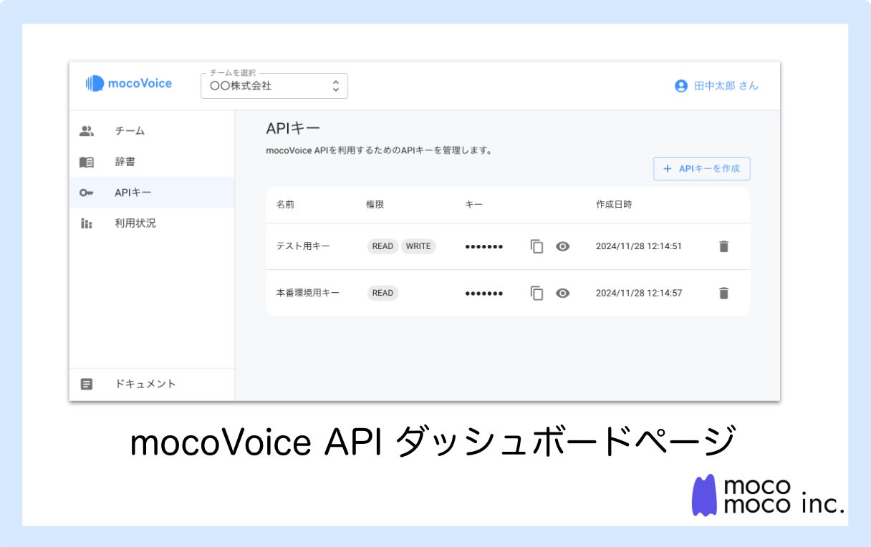
Task: Select the 本番環境用キー name cell
Action: click(308, 293)
